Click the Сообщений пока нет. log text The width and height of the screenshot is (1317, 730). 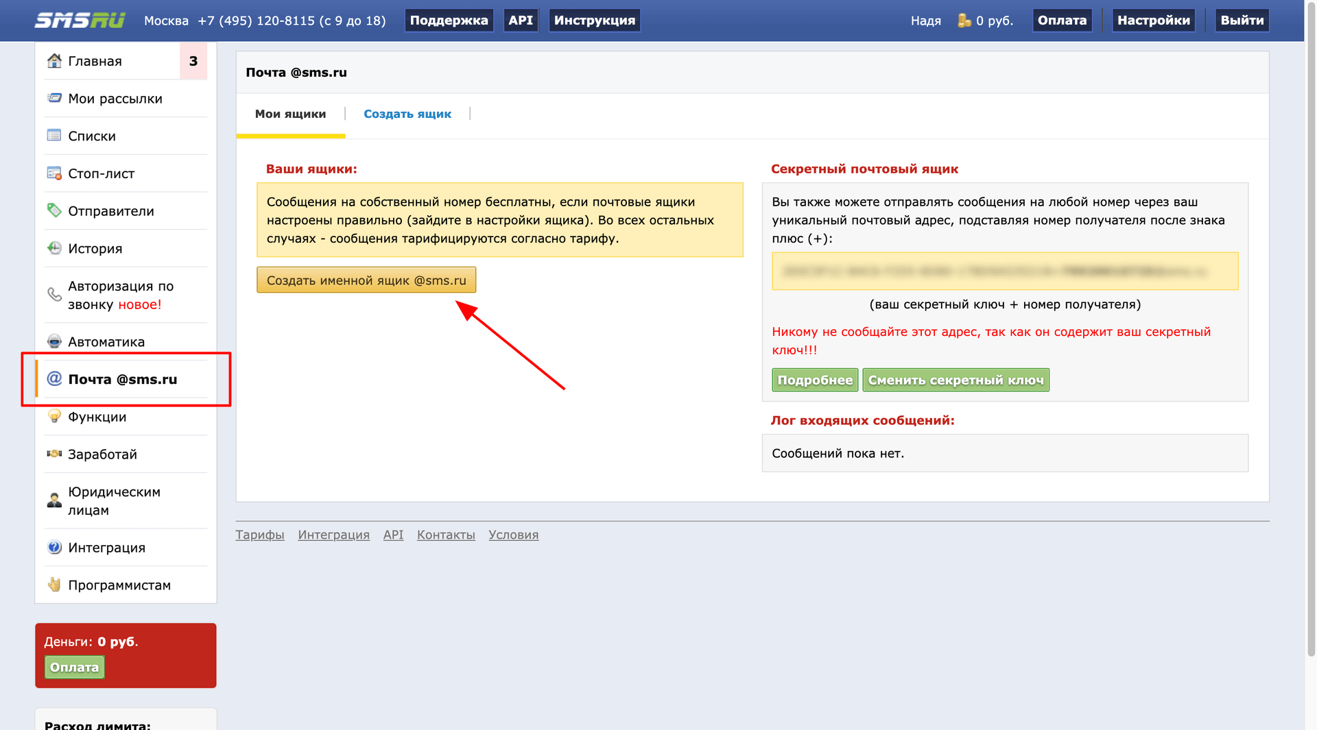838,453
